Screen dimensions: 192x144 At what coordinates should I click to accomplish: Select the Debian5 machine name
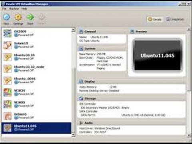(x=20, y=114)
